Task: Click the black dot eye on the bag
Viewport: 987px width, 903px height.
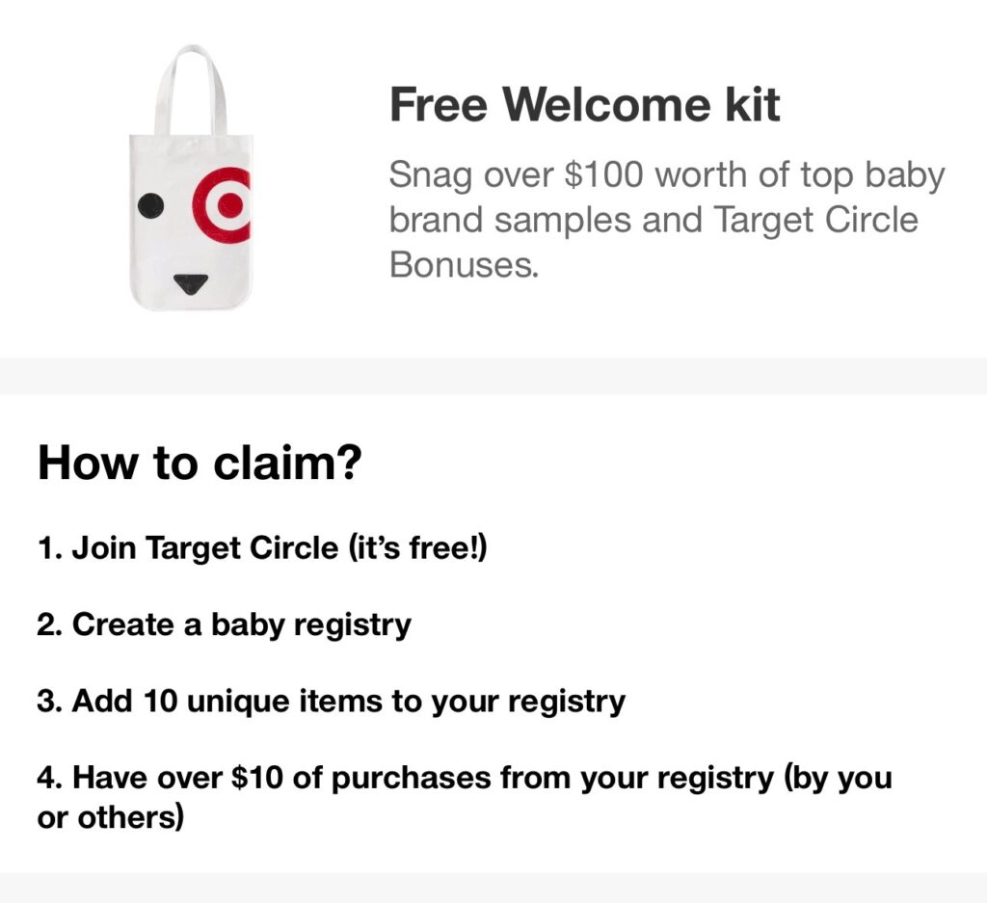Action: [150, 206]
